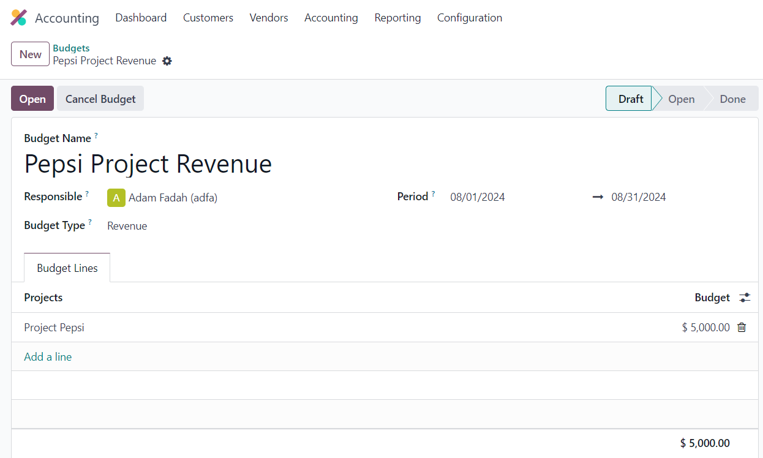Open the Configuration menu
This screenshot has width=763, height=458.
coord(470,18)
